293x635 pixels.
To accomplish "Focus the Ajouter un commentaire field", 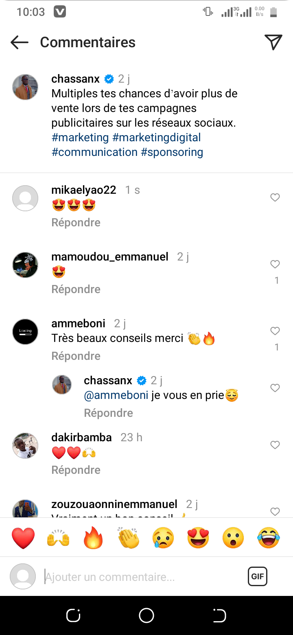I will point(142,577).
